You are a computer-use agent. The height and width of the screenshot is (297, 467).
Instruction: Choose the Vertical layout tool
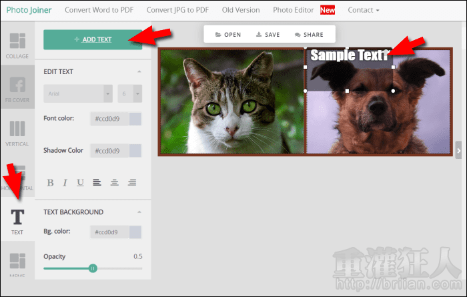pyautogui.click(x=17, y=131)
